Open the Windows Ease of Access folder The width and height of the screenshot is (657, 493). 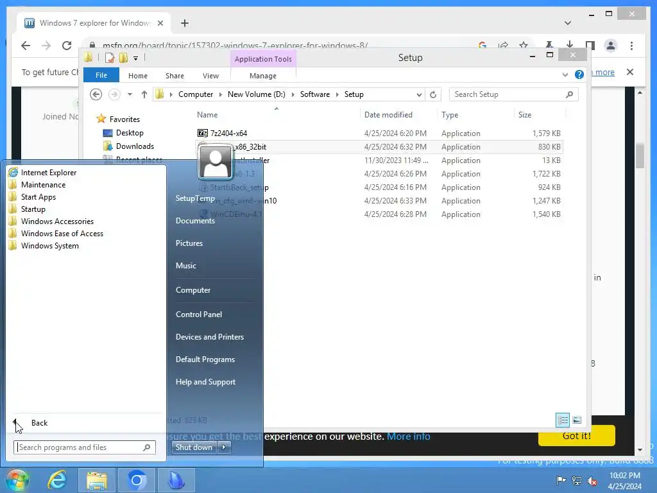pyautogui.click(x=62, y=233)
